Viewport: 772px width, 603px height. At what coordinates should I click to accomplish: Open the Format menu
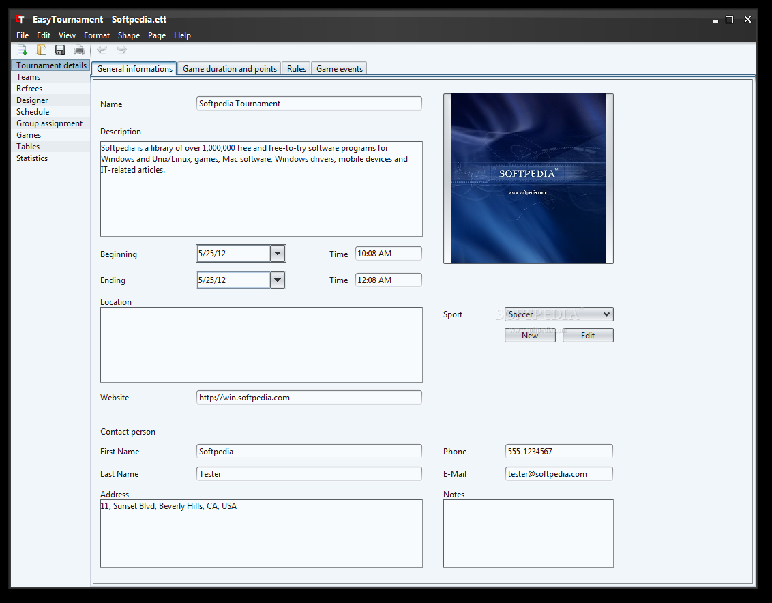pyautogui.click(x=96, y=35)
